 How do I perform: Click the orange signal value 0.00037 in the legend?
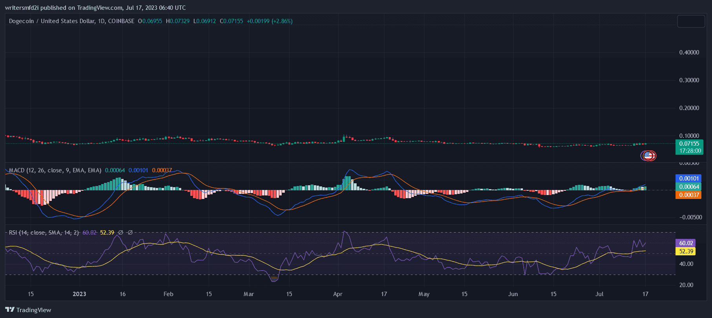[162, 170]
